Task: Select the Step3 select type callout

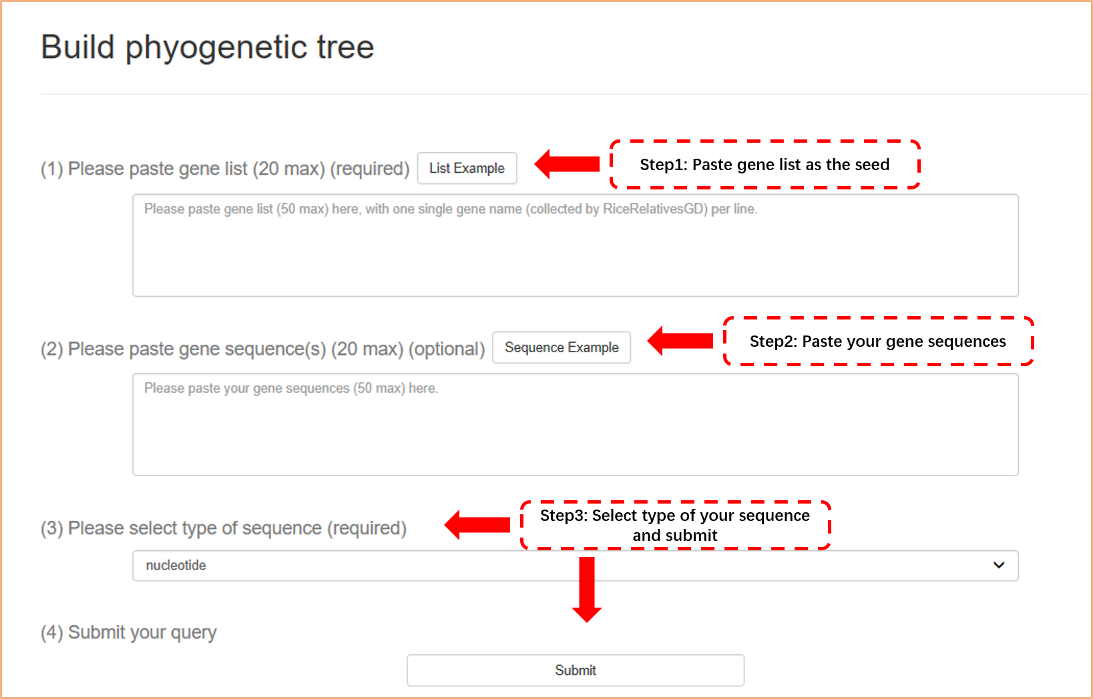Action: 675,526
